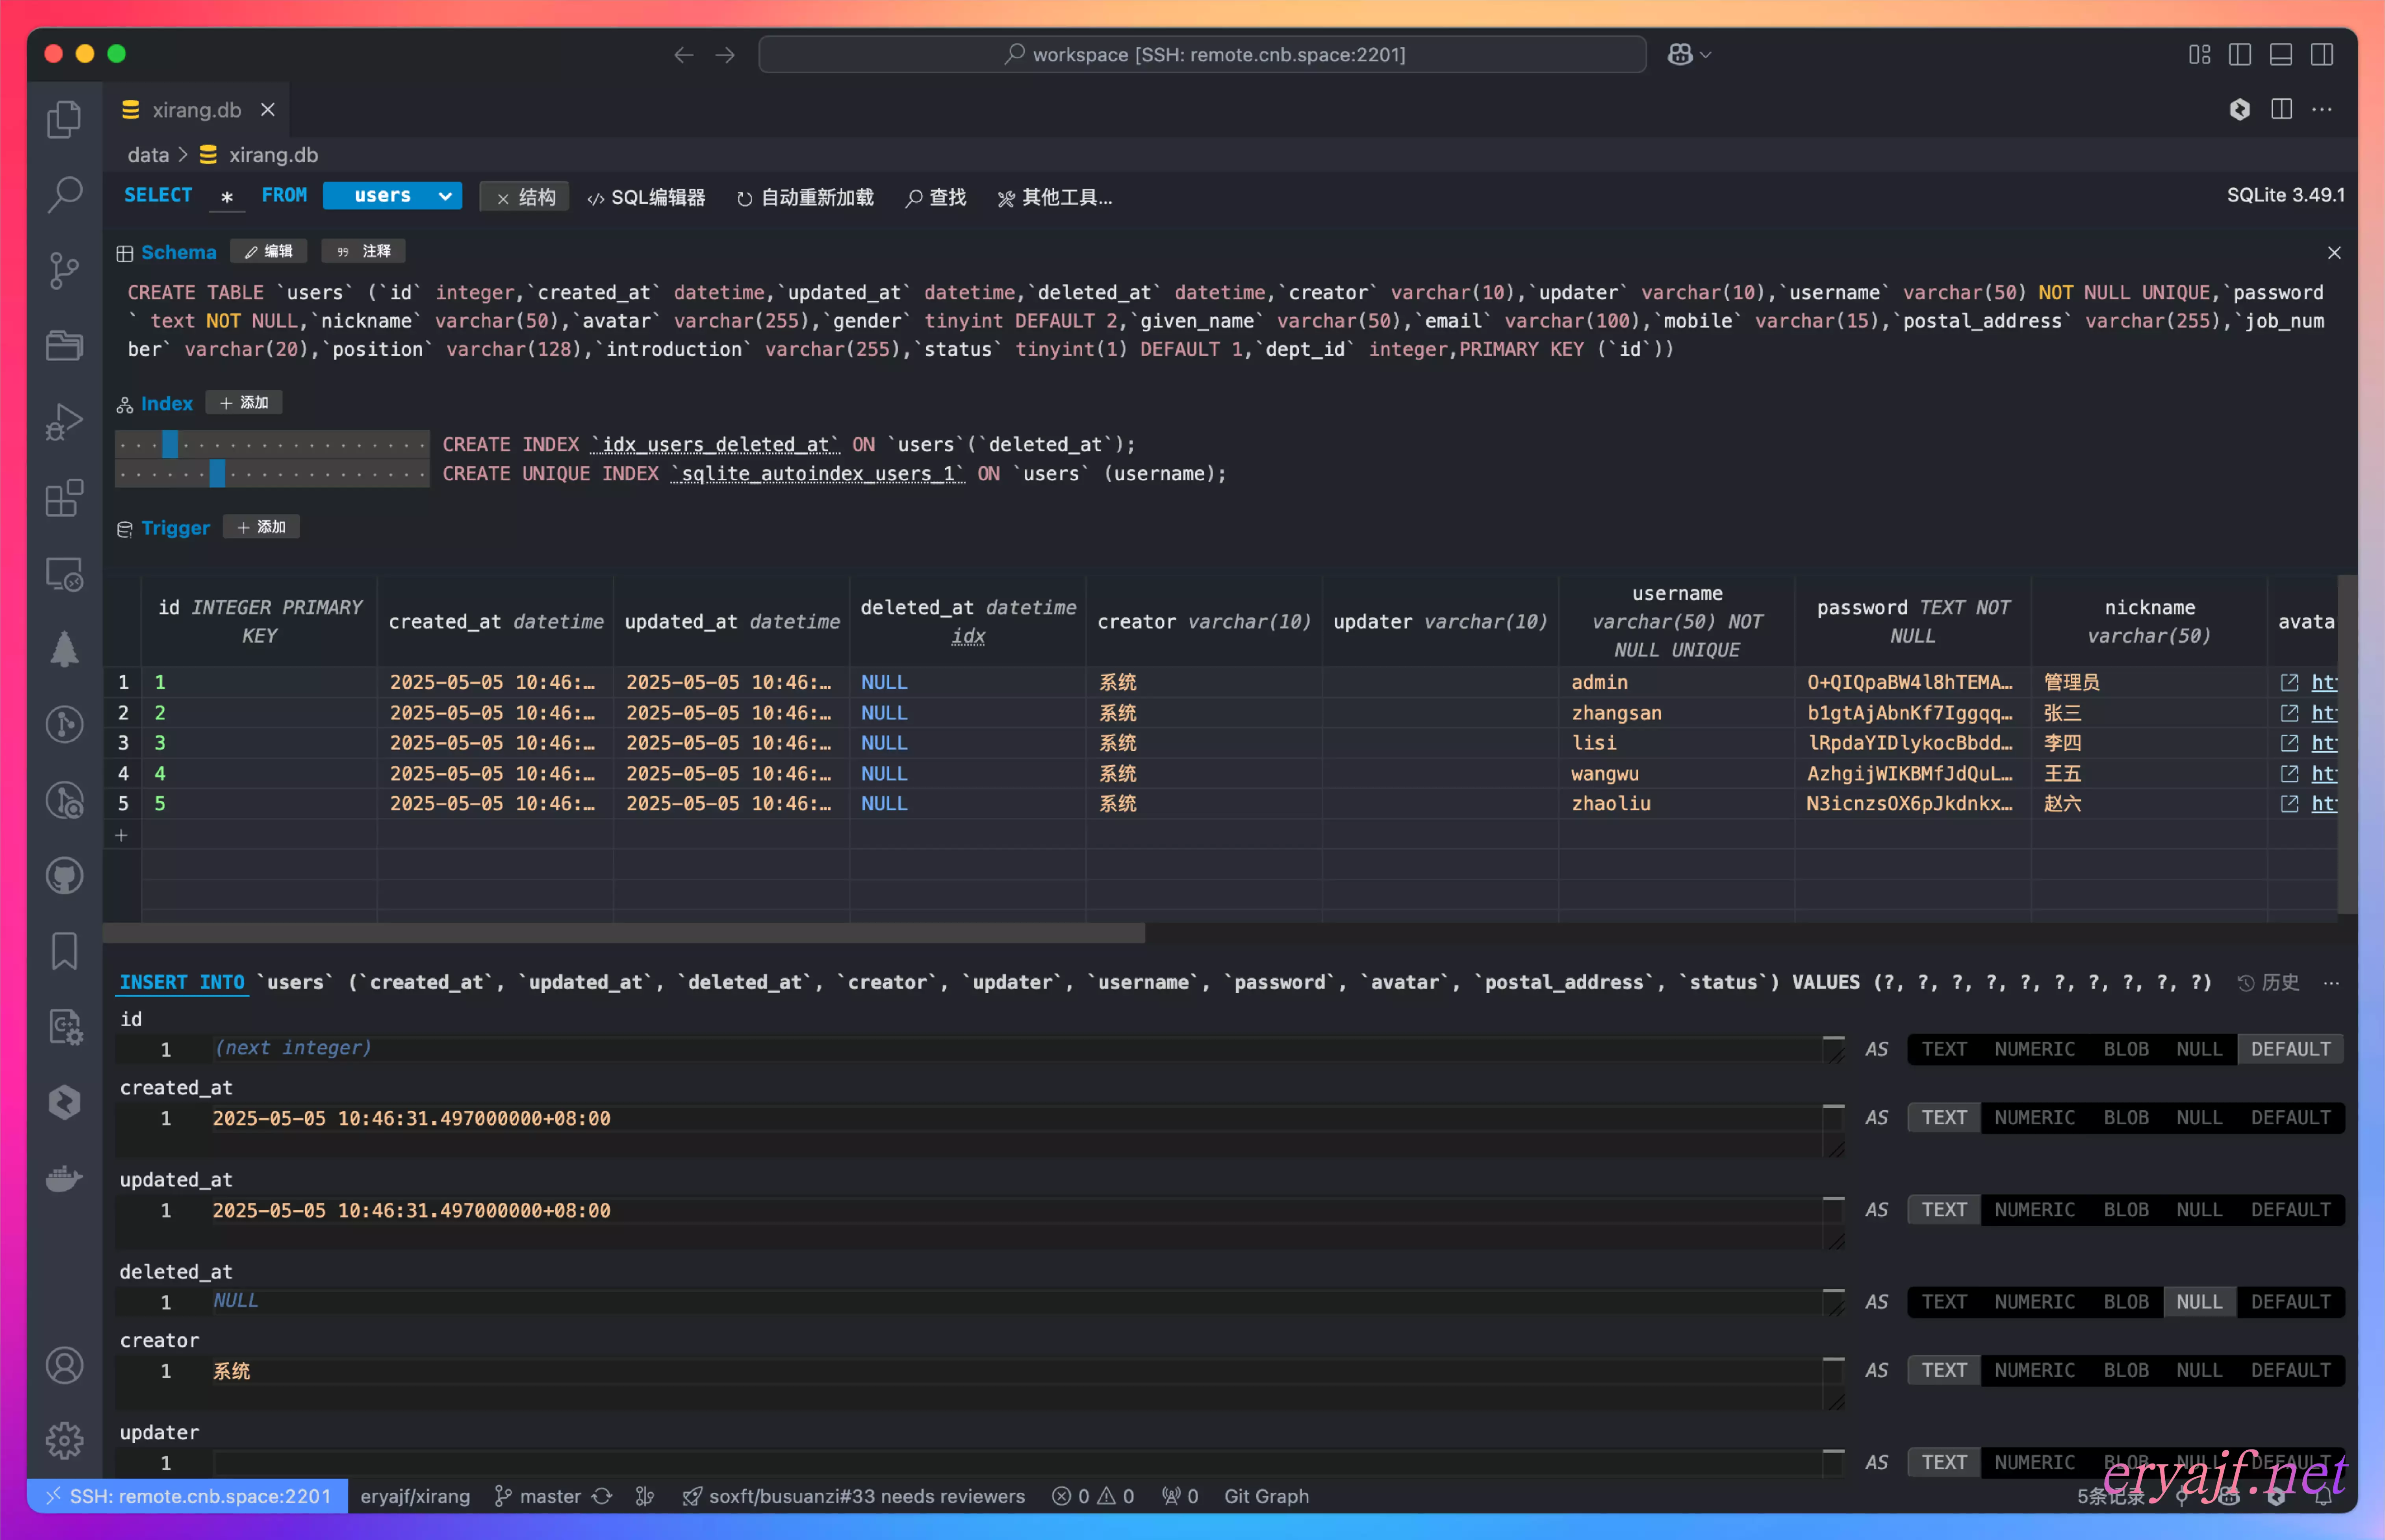Select columns asterisk after SELECT

point(227,196)
